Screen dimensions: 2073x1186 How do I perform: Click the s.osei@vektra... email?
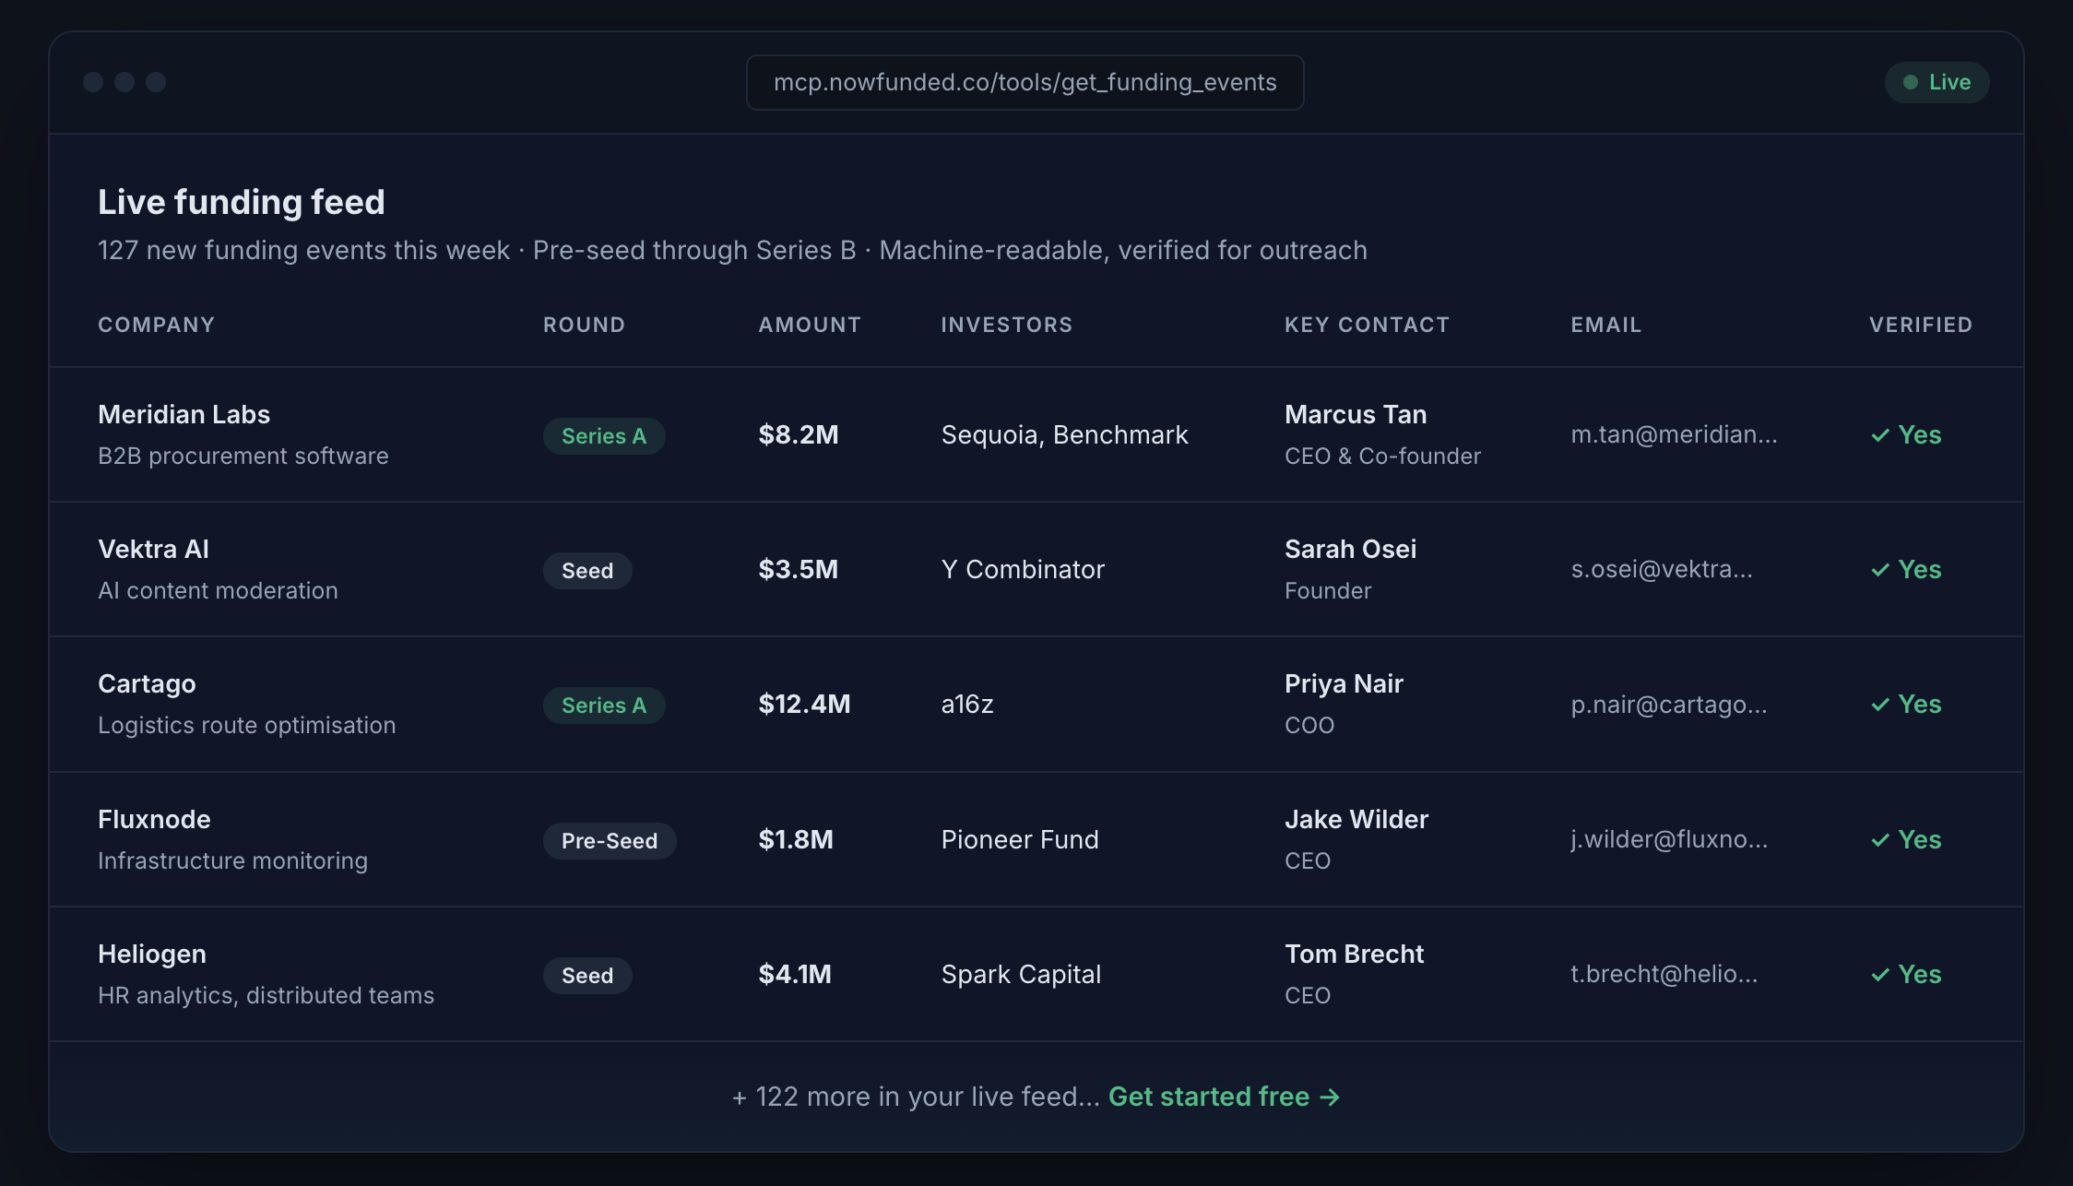(1662, 569)
